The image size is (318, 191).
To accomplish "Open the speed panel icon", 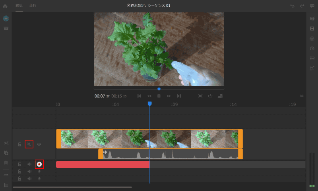I will click(x=312, y=48).
